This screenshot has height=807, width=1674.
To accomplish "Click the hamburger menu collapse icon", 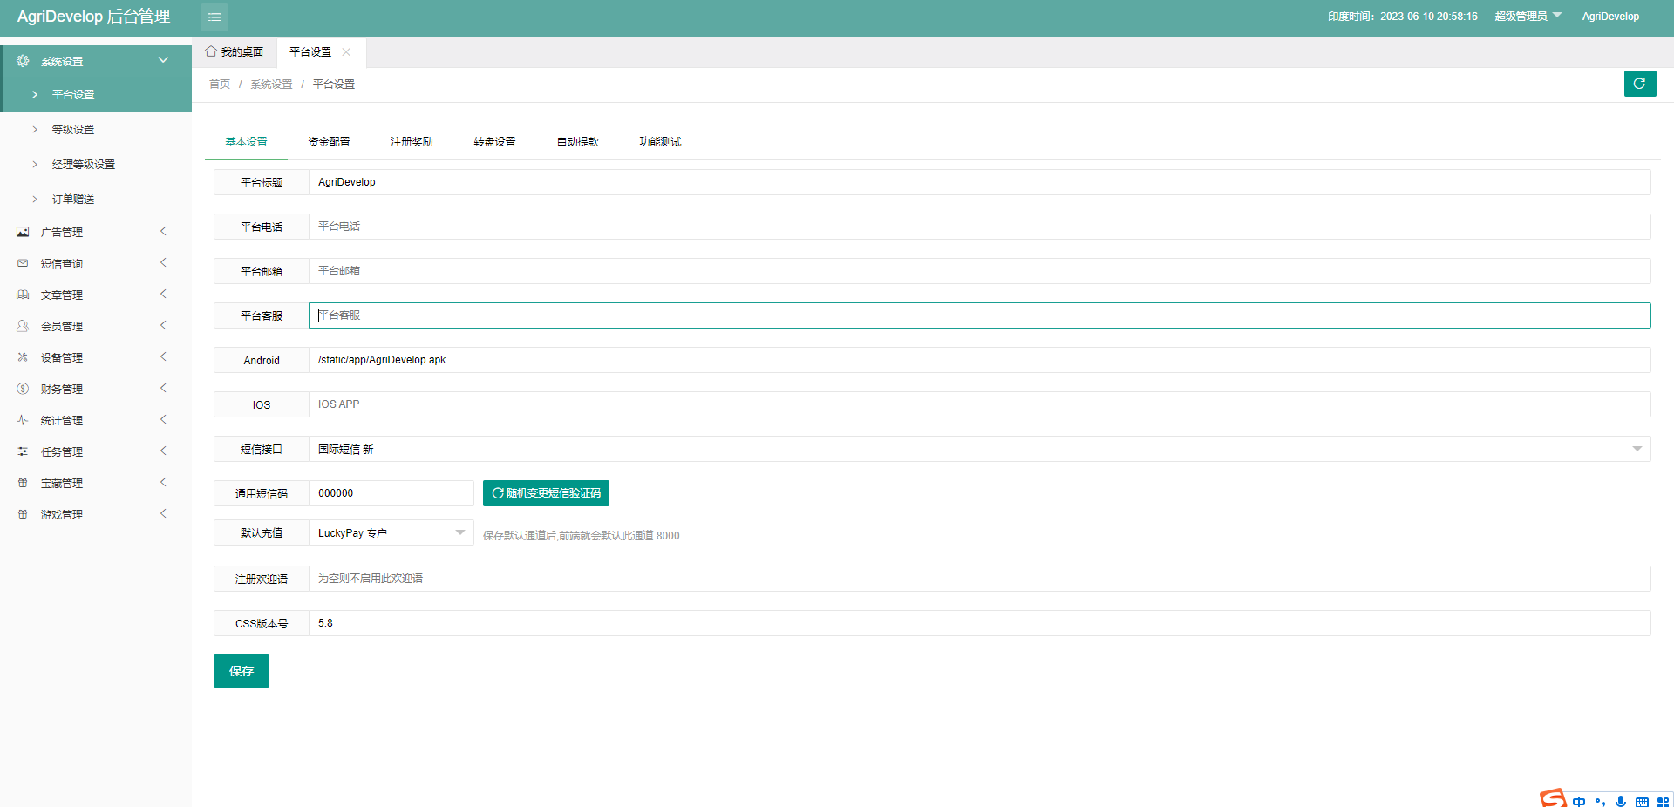I will pyautogui.click(x=214, y=17).
